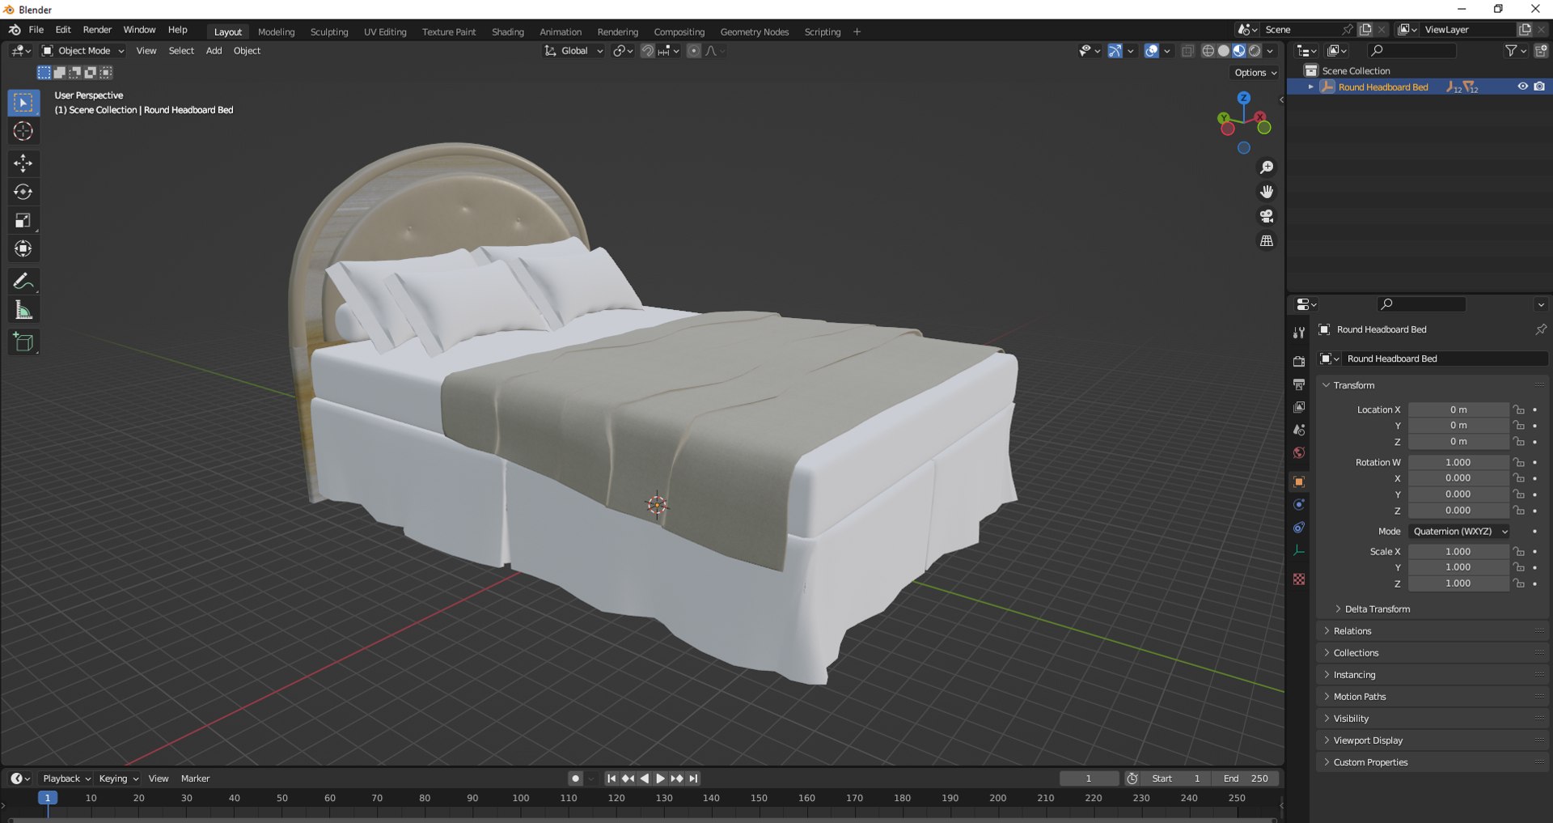Viewport: 1553px width, 823px height.
Task: Activate the Scale tool
Action: click(x=23, y=220)
